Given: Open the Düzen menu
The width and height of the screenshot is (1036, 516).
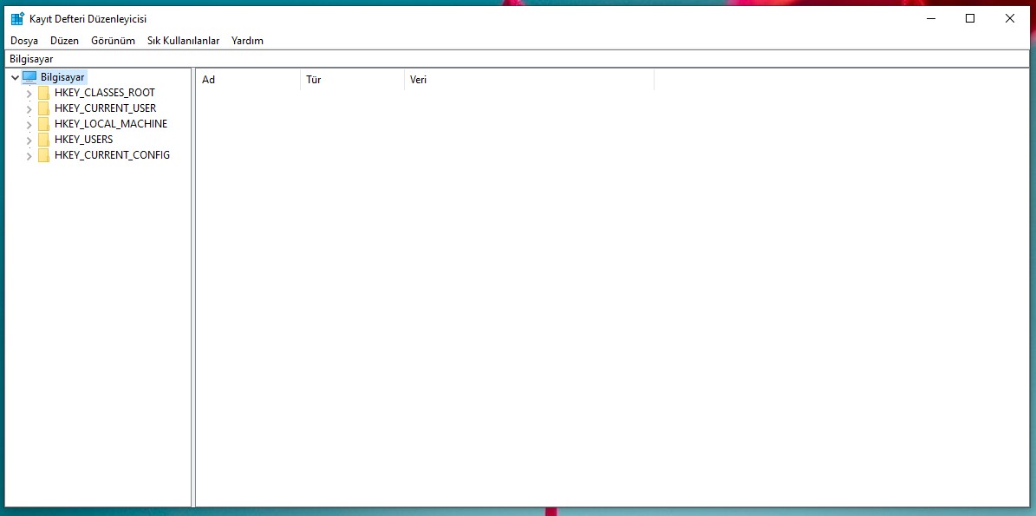Looking at the screenshot, I should click(64, 41).
